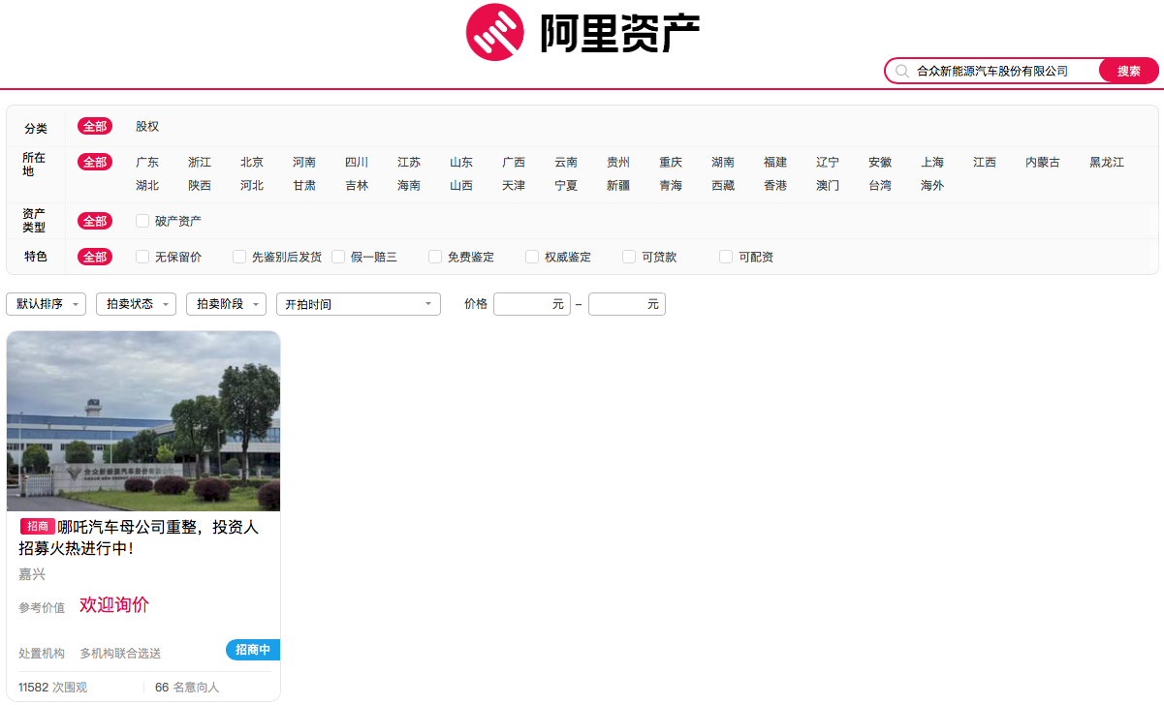
Task: Filter by location 香港
Action: click(x=775, y=186)
